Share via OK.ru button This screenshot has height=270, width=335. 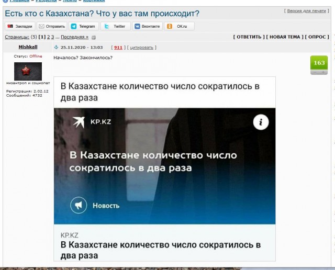coord(179,26)
